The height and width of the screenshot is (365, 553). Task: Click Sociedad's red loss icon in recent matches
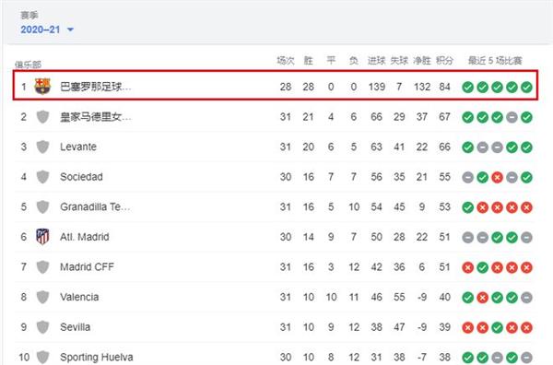(498, 177)
